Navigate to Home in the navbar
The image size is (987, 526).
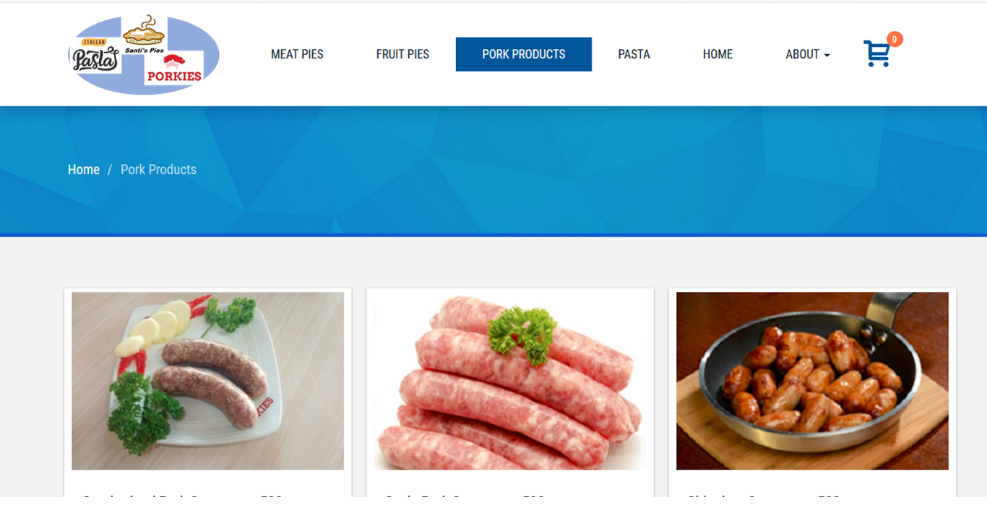click(717, 54)
